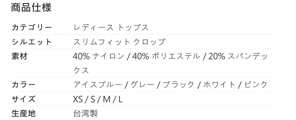296x120 pixels.
Task: Select the カテゴリー row label
Action: tap(32, 28)
